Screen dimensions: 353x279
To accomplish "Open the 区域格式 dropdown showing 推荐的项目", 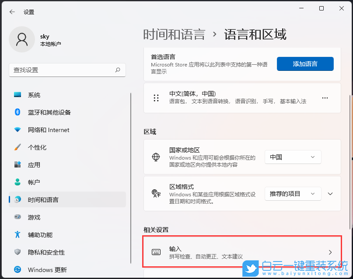I will [293, 194].
